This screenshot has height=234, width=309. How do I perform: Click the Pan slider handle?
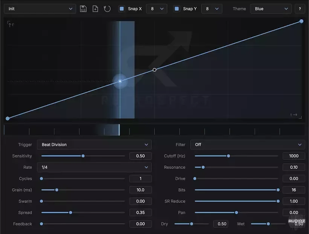(x=236, y=212)
